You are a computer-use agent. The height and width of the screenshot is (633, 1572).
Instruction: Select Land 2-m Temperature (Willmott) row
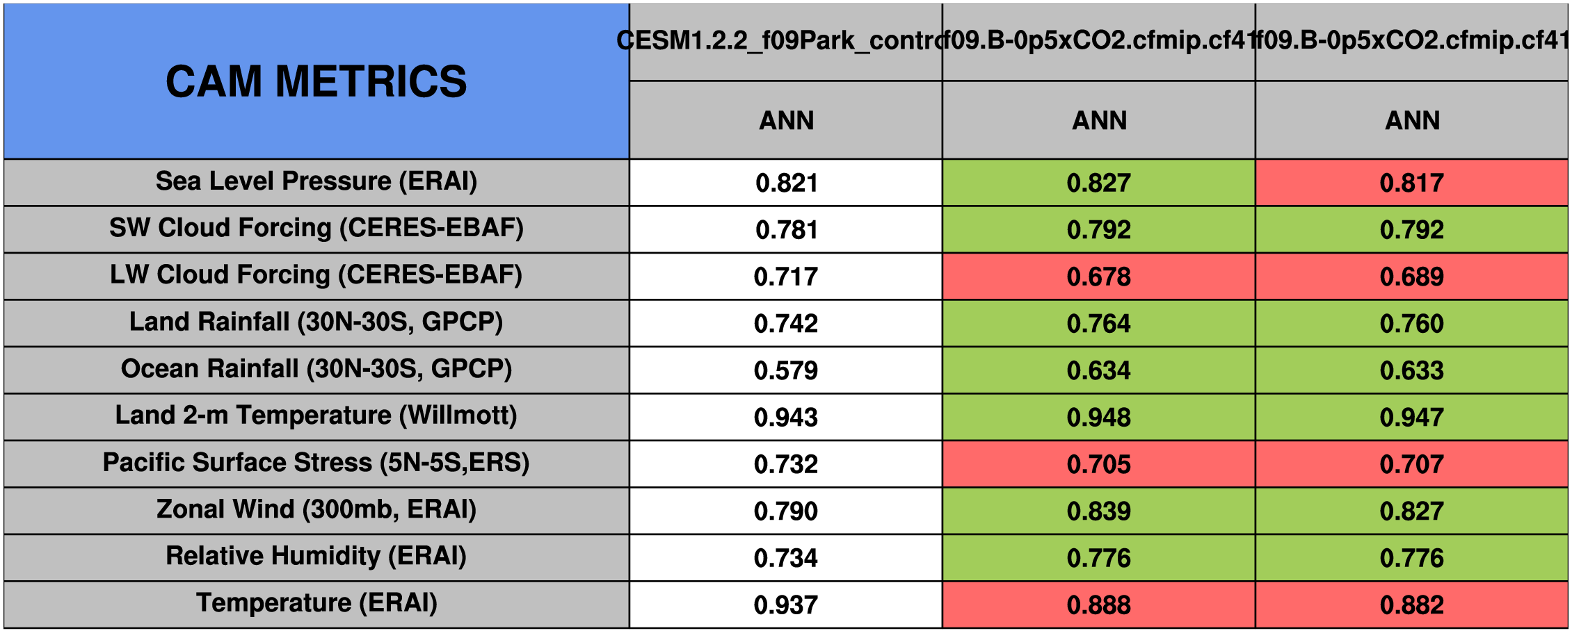coord(316,416)
